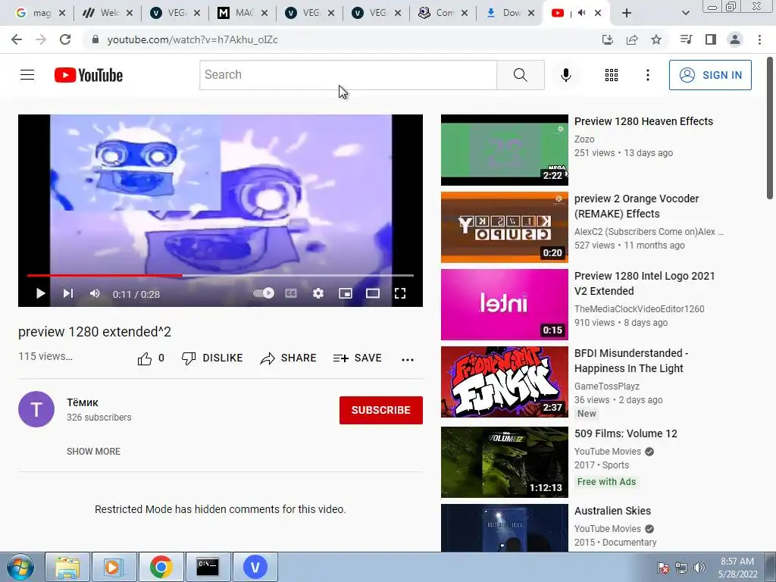Expand the truncated 115 views count
Viewport: 776px width, 582px height.
pos(45,356)
